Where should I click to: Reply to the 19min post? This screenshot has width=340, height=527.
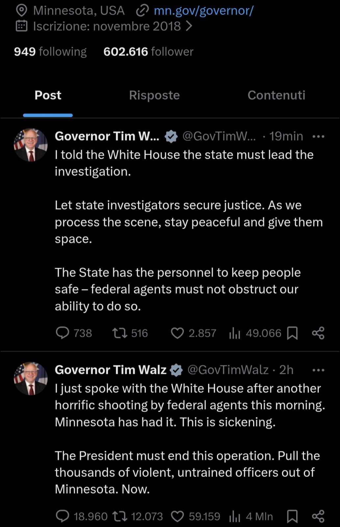pos(63,333)
